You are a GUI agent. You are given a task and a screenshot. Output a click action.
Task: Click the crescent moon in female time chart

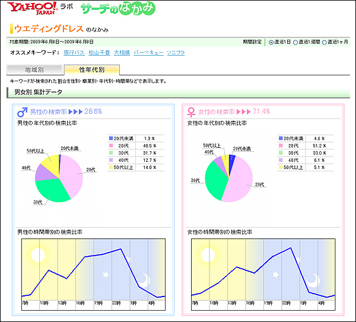314,279
